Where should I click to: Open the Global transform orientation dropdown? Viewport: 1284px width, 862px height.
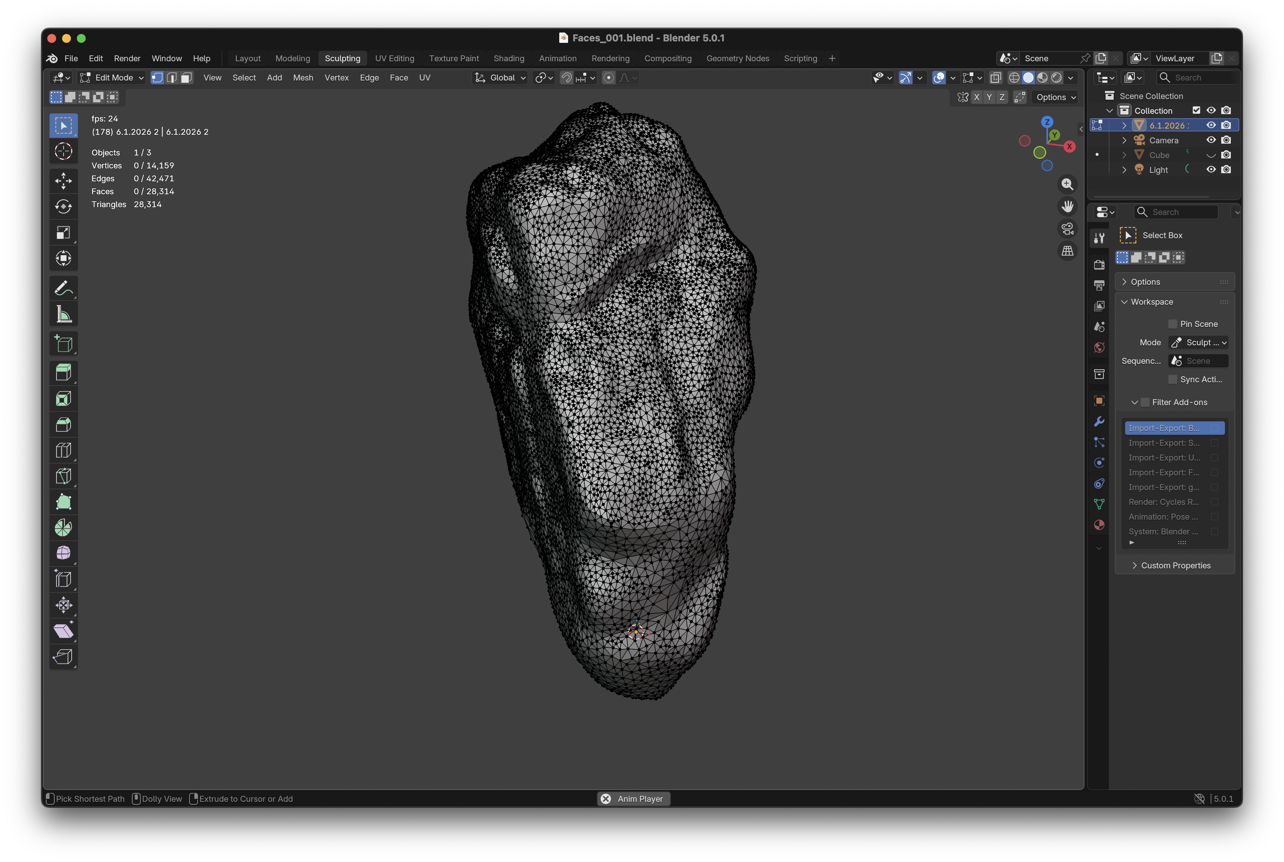click(501, 78)
